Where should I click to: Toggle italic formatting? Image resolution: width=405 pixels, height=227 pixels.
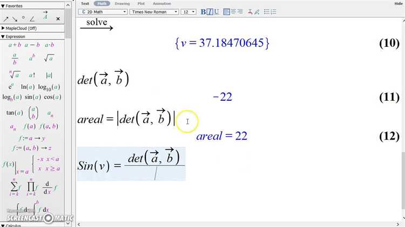point(210,12)
